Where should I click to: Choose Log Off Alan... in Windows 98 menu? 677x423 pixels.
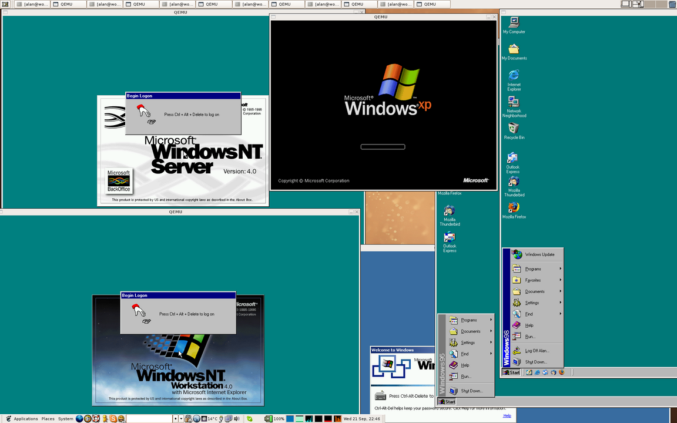pos(537,351)
